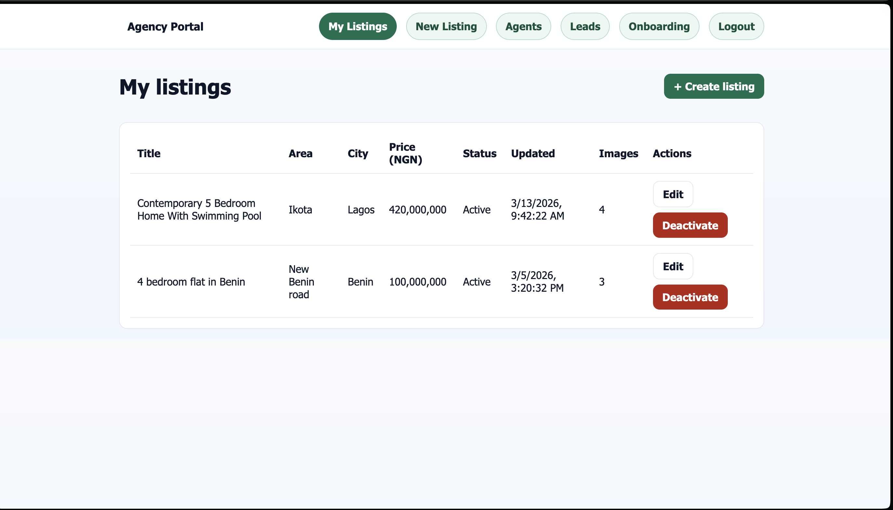The image size is (893, 510).
Task: Click the Title column header
Action: coord(149,153)
